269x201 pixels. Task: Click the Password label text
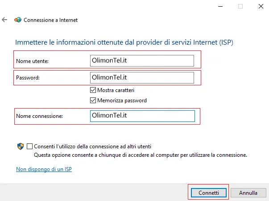tap(28, 78)
